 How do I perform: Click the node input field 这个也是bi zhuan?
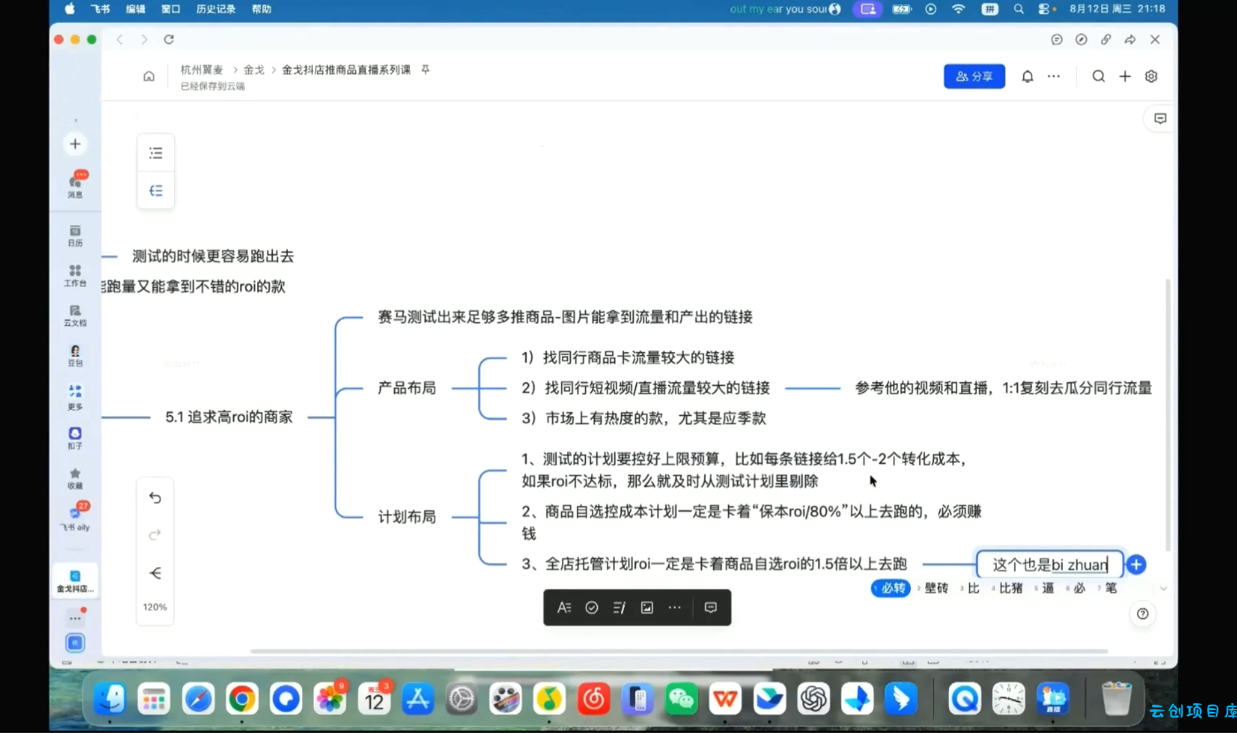pos(1050,565)
